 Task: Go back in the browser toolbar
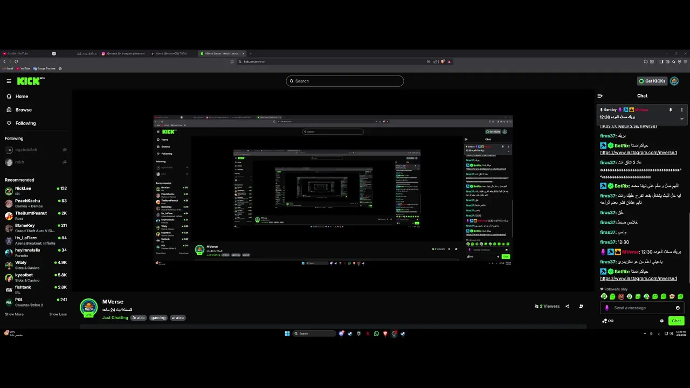(x=4, y=61)
